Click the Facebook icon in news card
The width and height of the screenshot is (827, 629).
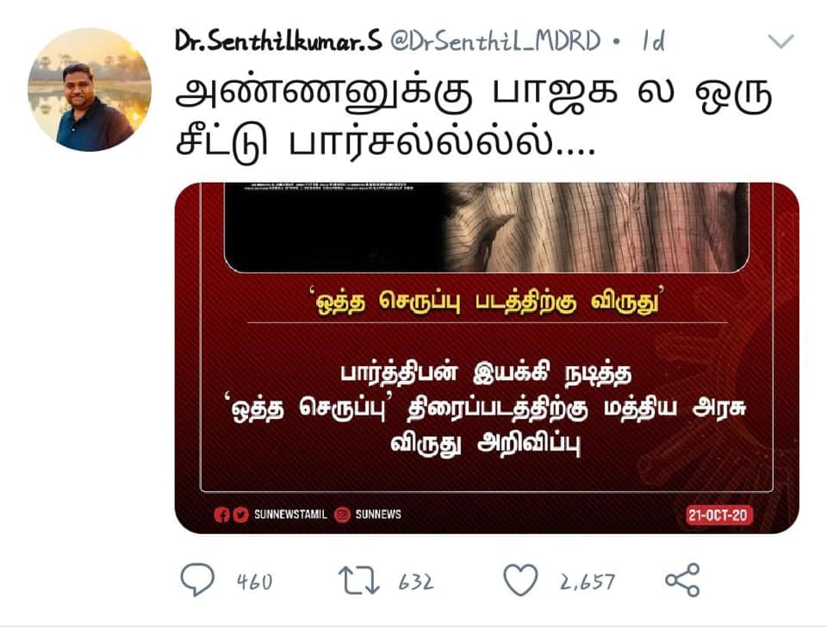221,514
